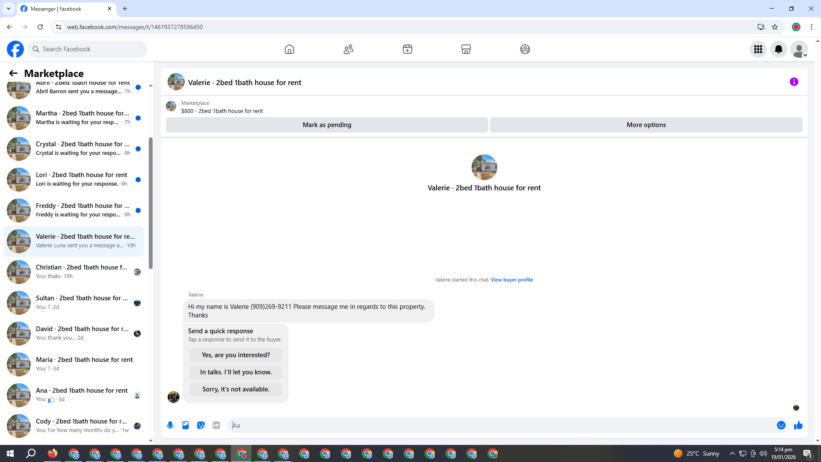Screen dimensions: 821x462
Task: Open the GIF picker icon
Action: point(216,425)
